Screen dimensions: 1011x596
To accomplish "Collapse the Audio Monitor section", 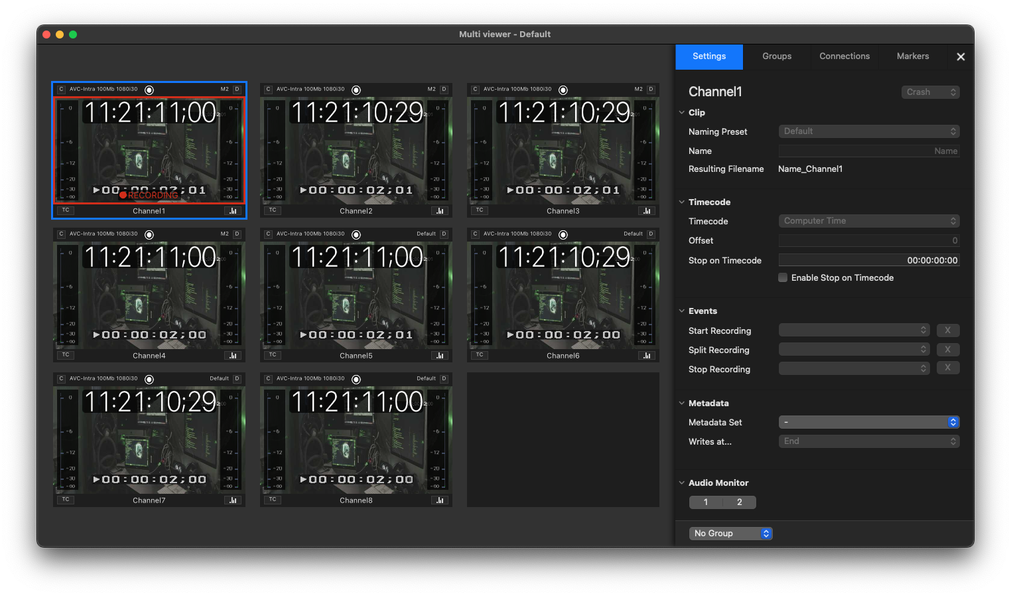I will click(x=681, y=483).
